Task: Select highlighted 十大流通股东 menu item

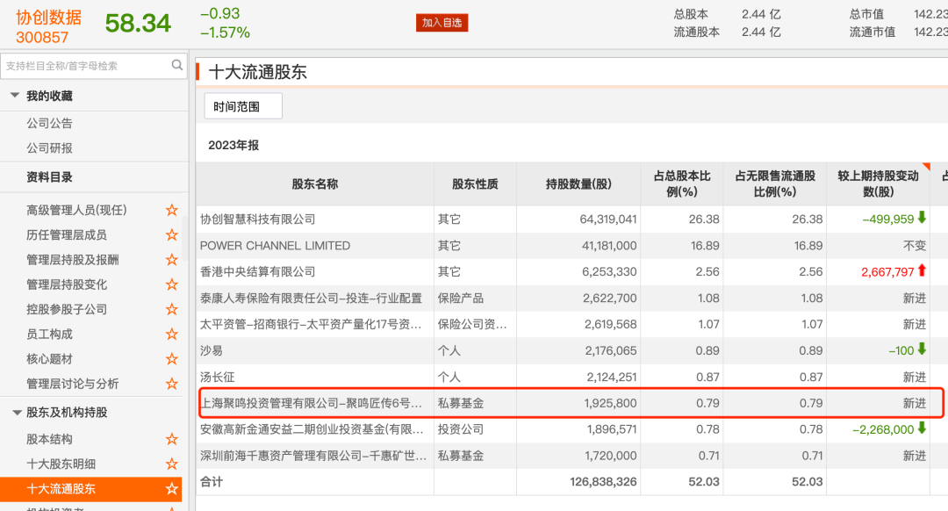Action: click(x=90, y=489)
